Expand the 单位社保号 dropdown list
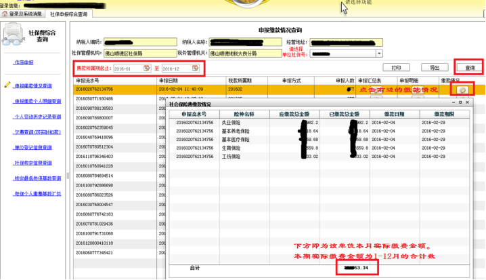Screen dimensions: 486x280 click(379, 53)
